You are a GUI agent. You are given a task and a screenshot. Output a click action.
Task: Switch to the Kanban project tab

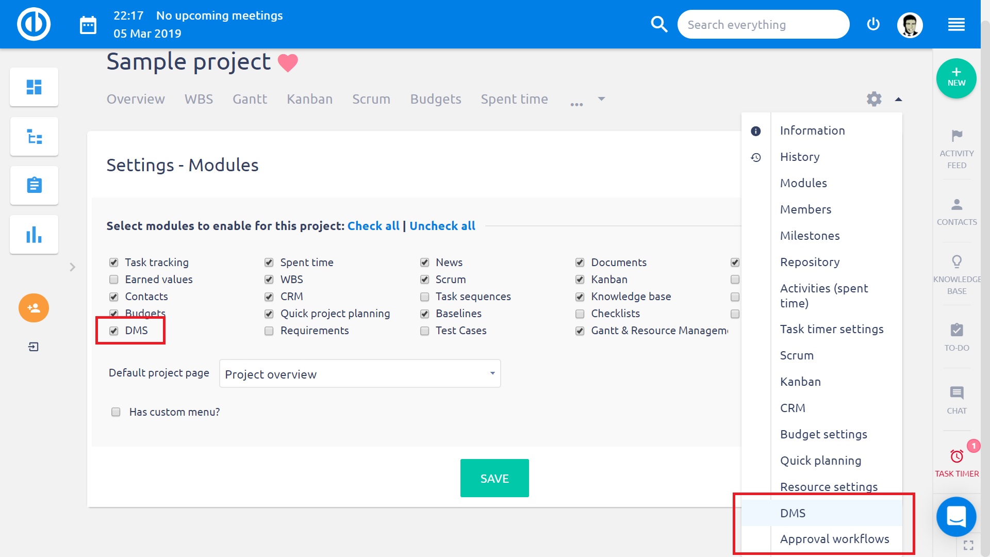pos(309,99)
